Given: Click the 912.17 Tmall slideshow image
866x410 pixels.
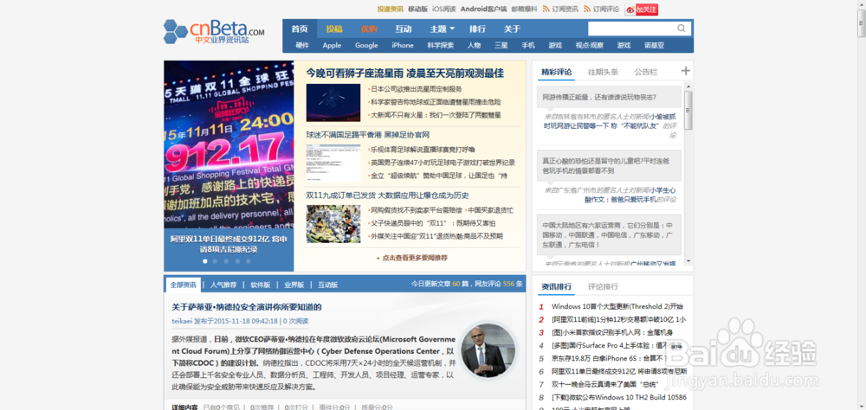Looking at the screenshot, I should [x=229, y=144].
